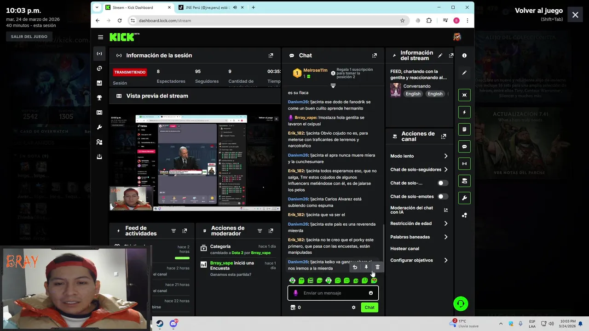The image size is (589, 331).
Task: Expand the Modo lento option
Action: [x=419, y=156]
